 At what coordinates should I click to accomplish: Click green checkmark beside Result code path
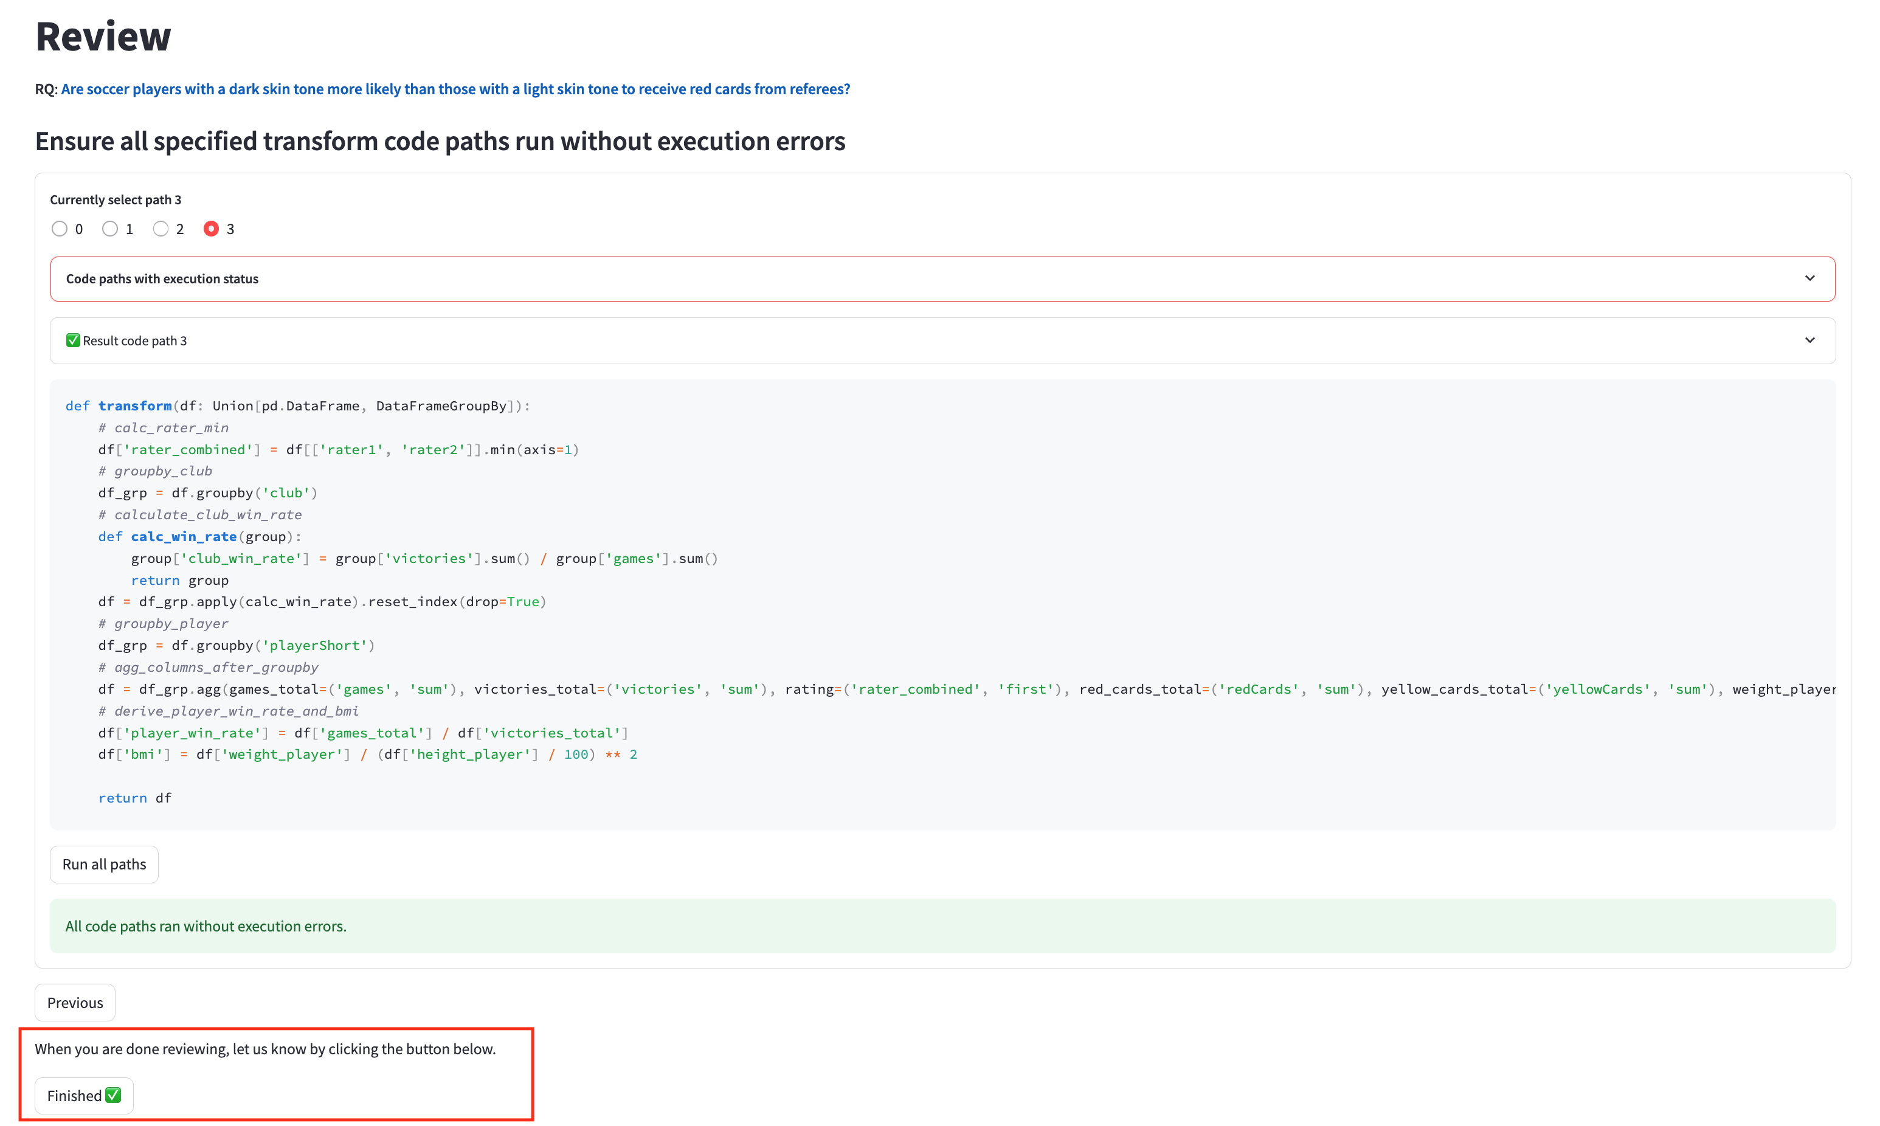coord(73,340)
